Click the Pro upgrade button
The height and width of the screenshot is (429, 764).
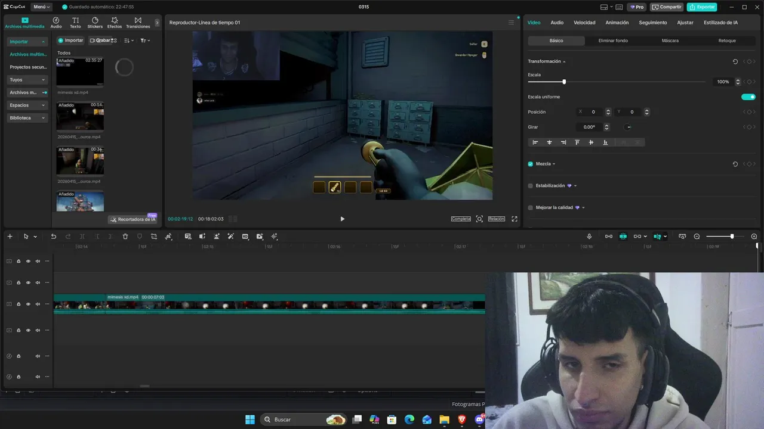[x=636, y=7]
